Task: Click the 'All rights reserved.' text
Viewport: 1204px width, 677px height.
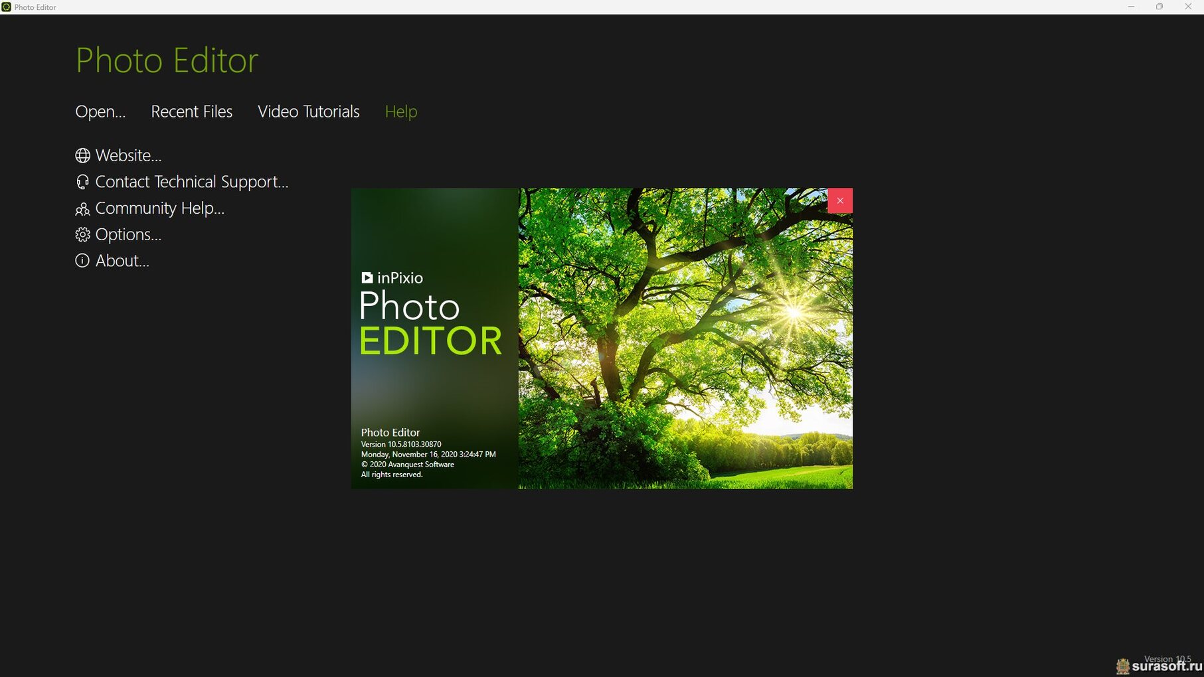Action: coord(392,475)
